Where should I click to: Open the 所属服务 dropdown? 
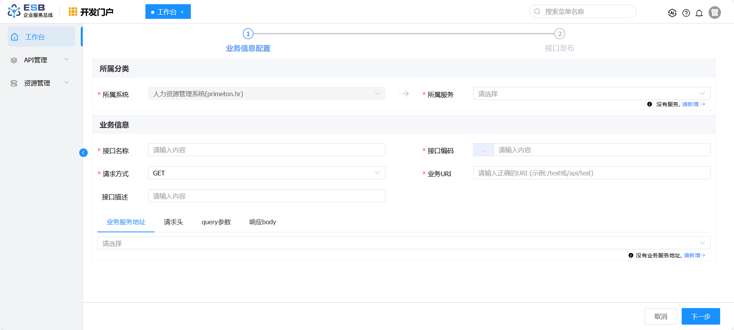click(x=591, y=94)
